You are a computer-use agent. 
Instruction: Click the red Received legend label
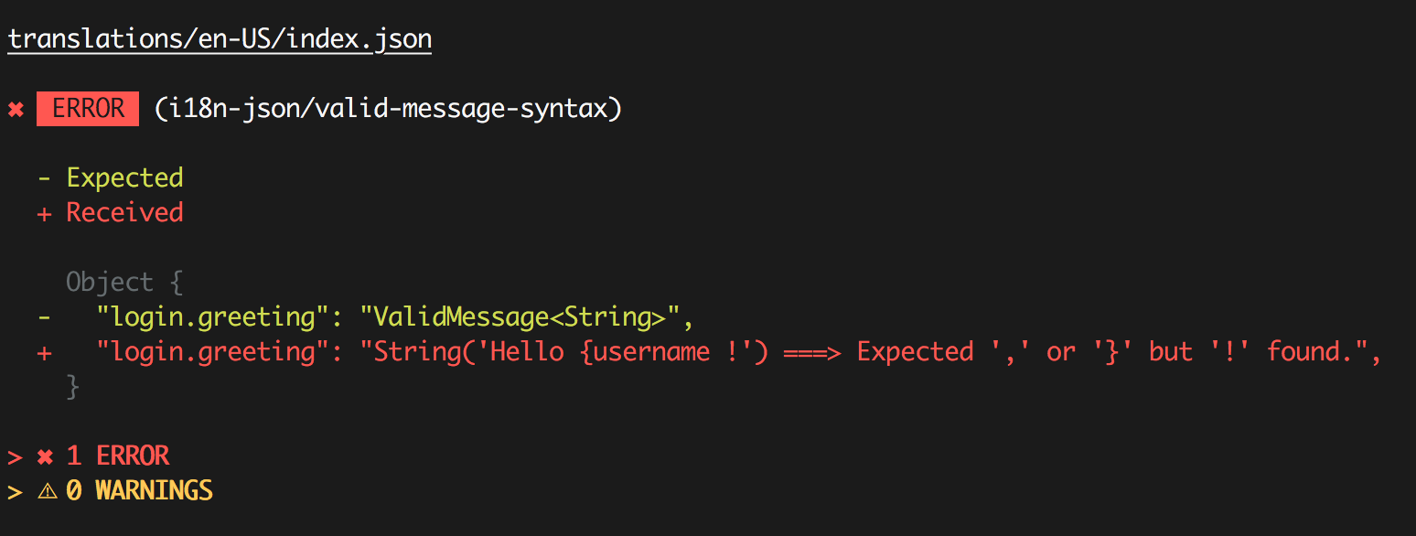click(124, 212)
